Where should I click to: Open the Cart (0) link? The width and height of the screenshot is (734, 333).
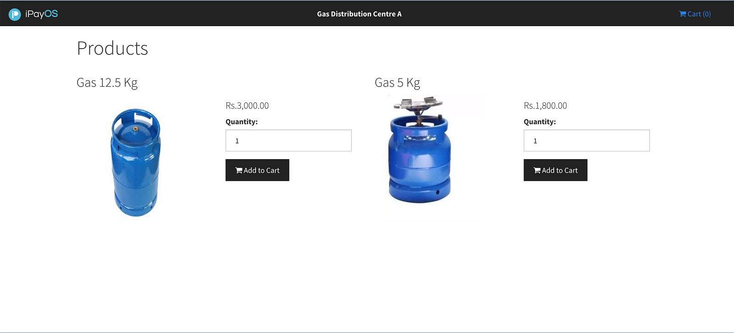pos(695,14)
